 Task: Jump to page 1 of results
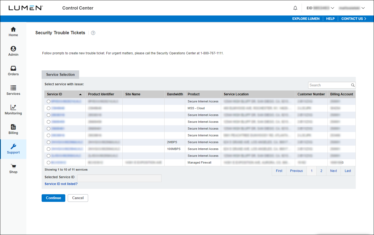pyautogui.click(x=312, y=171)
